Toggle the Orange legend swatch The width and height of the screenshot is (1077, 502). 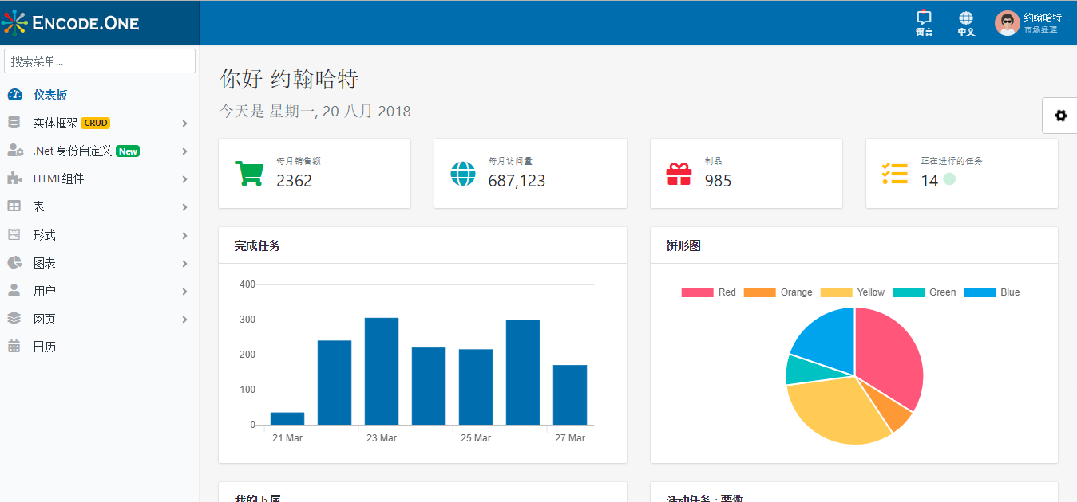coord(759,292)
